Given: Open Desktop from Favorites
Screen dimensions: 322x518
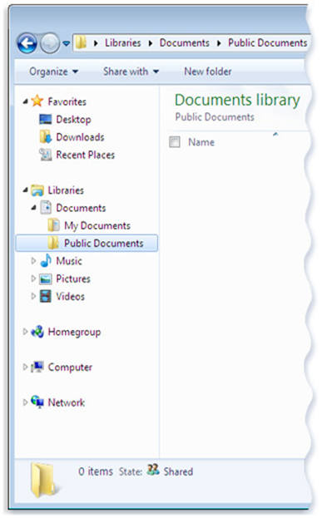Looking at the screenshot, I should pos(73,119).
